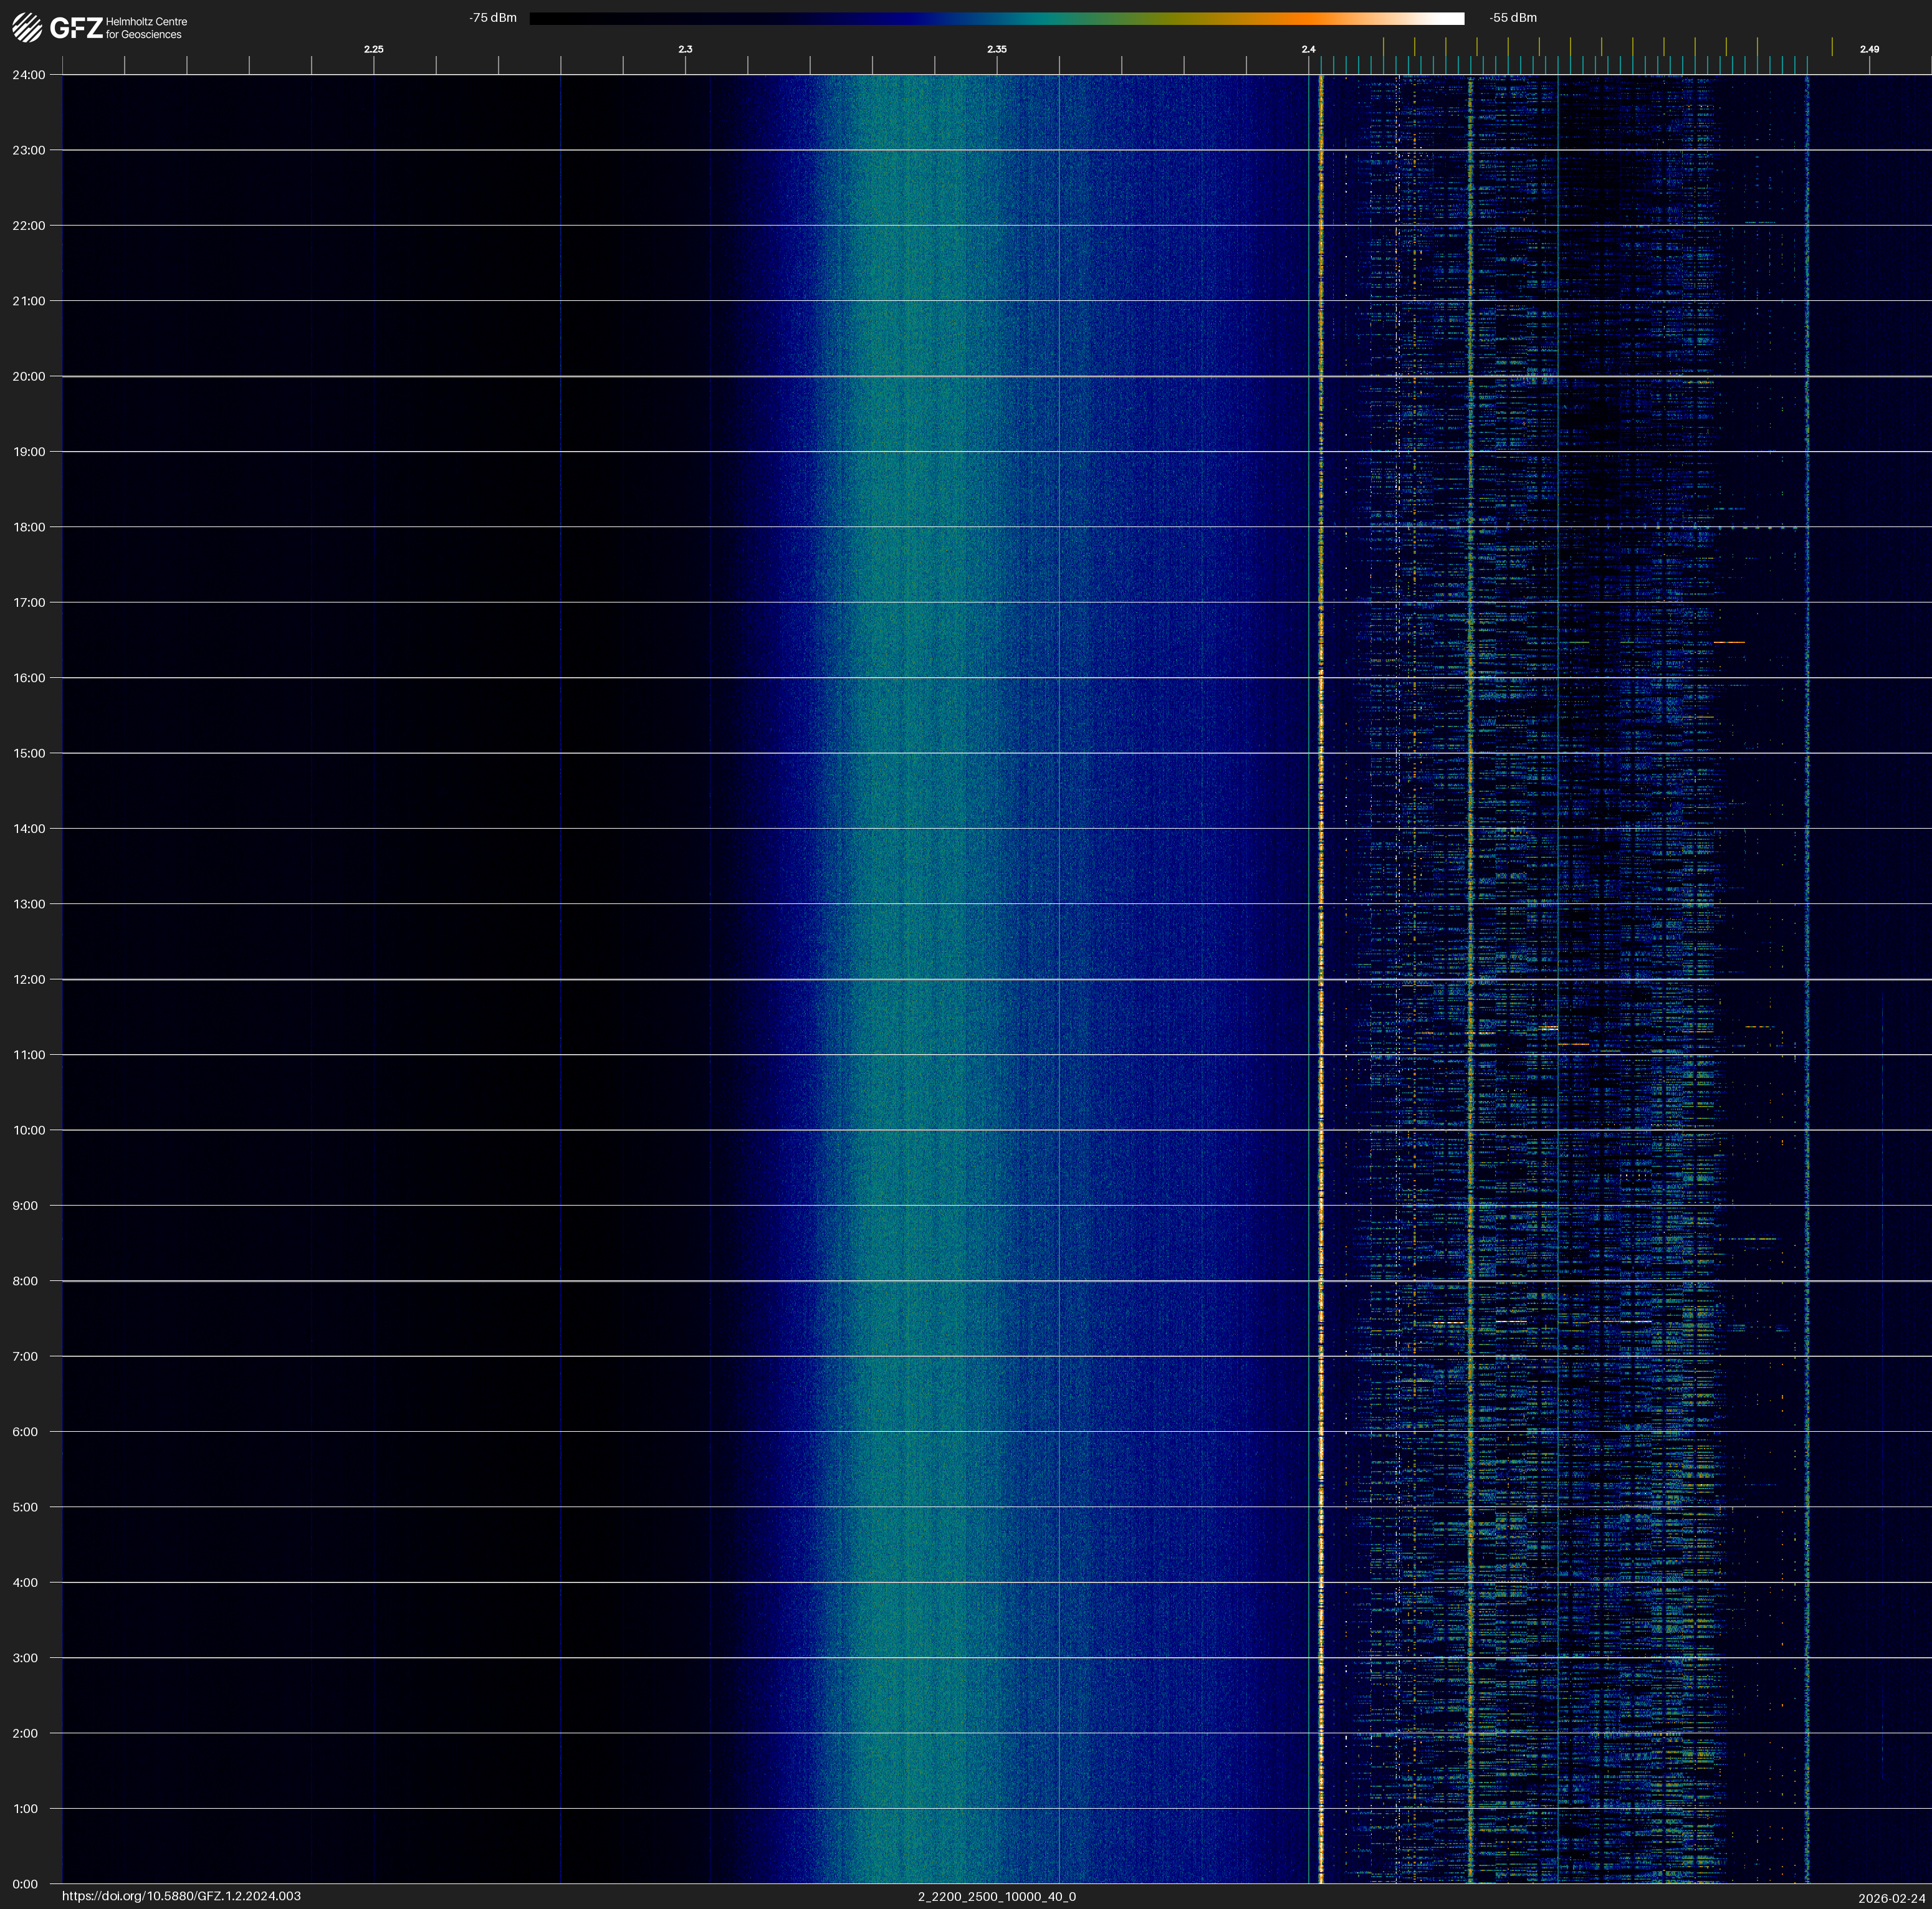This screenshot has width=1932, height=1909.
Task: Click the 2026-02-24 date label
Action: tap(1891, 1898)
